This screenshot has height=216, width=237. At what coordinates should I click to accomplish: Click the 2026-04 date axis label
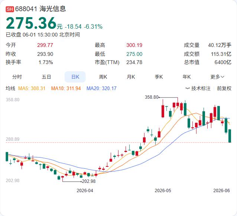(x=85, y=191)
